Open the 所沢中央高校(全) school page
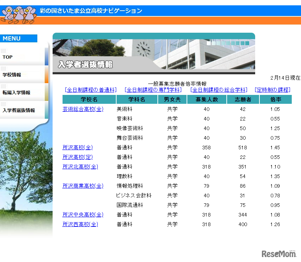 tap(83, 215)
